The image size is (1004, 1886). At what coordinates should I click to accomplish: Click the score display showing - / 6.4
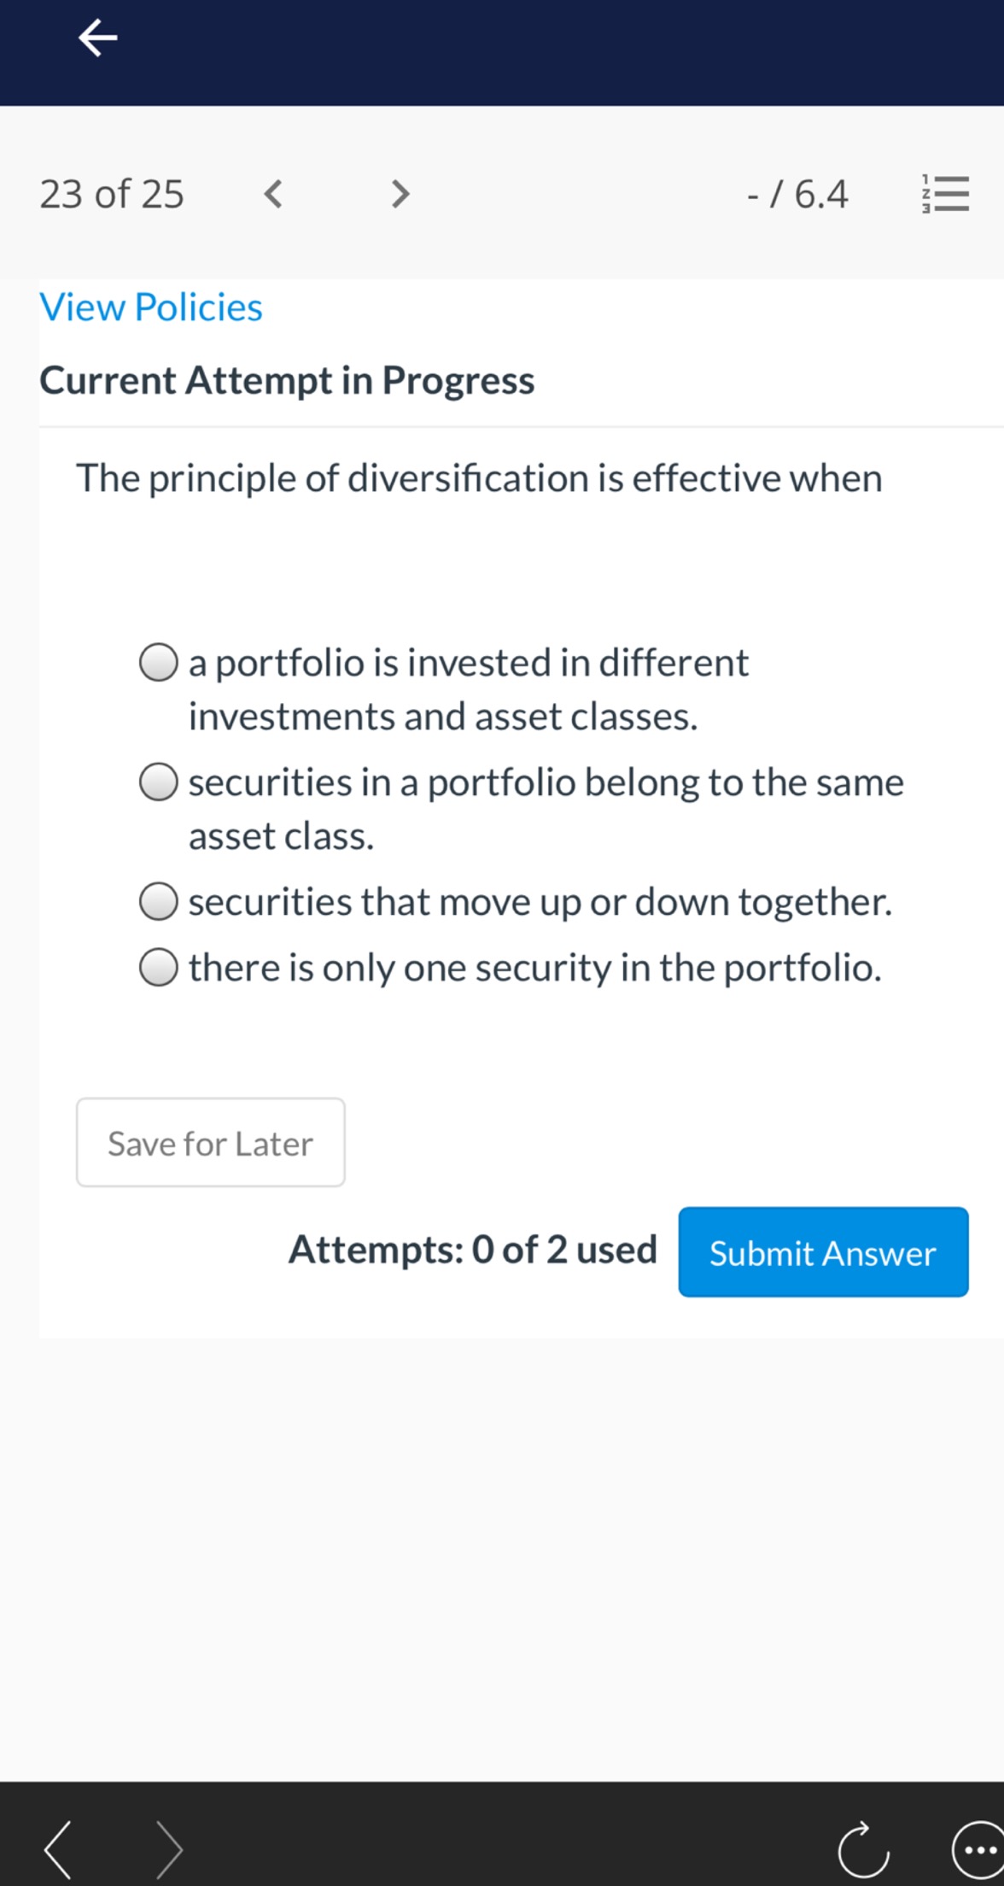797,195
